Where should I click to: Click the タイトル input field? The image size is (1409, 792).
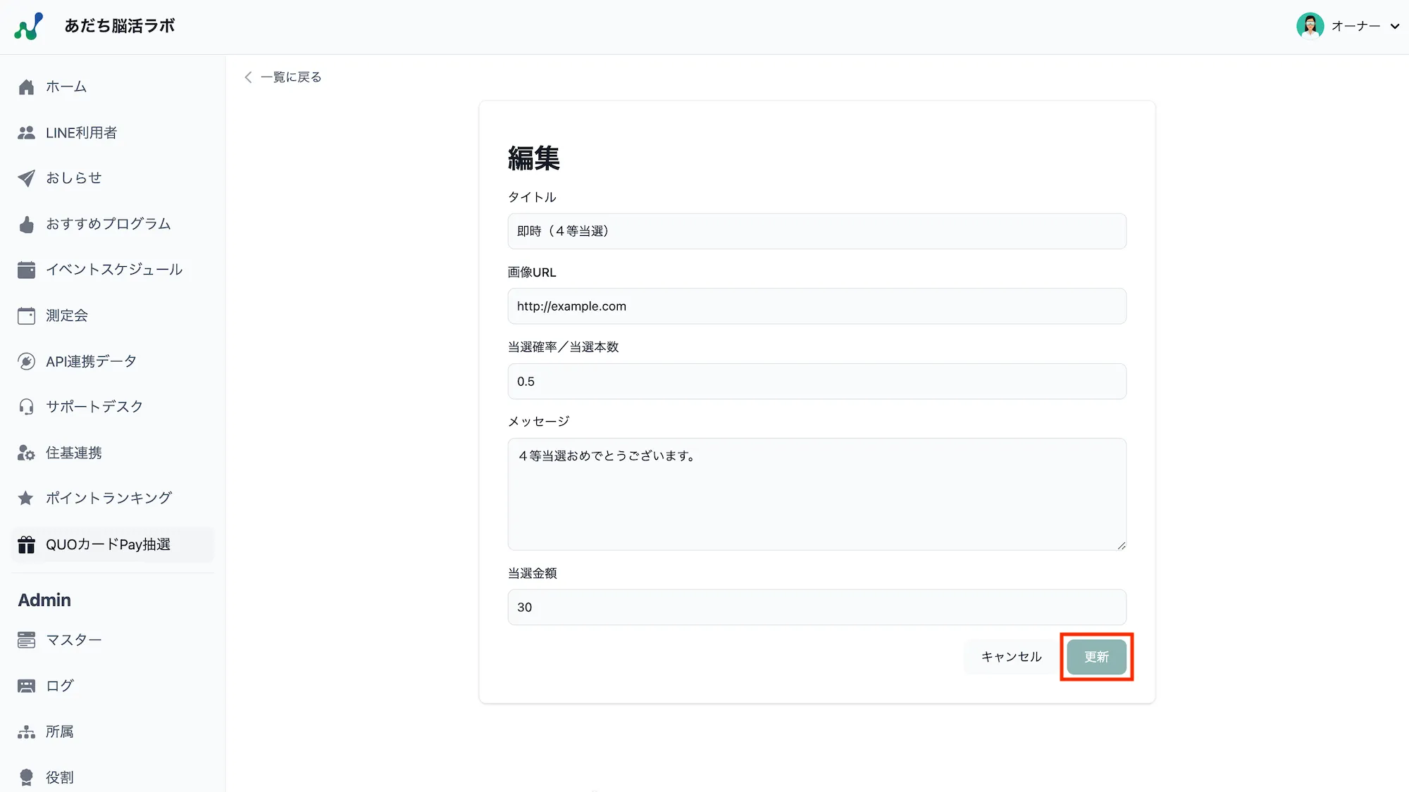[x=817, y=231]
